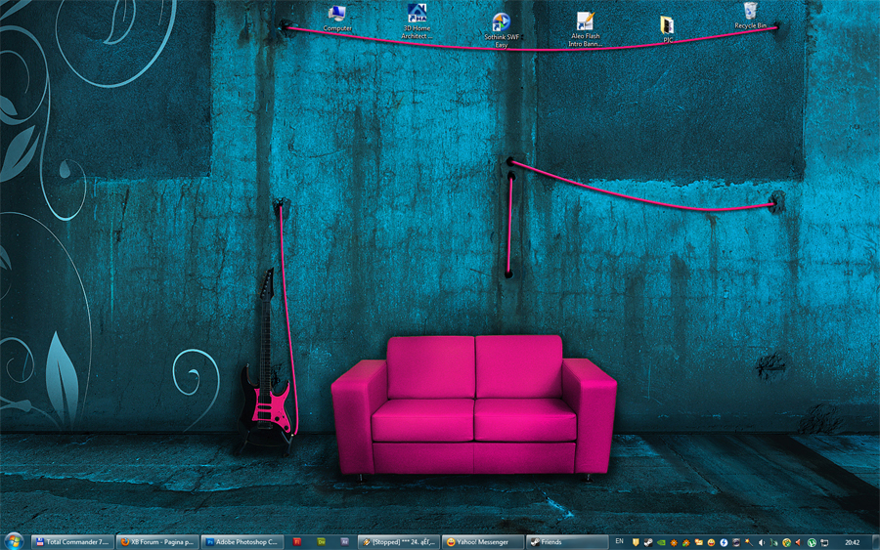
Task: Click the EN language indicator
Action: (x=620, y=541)
